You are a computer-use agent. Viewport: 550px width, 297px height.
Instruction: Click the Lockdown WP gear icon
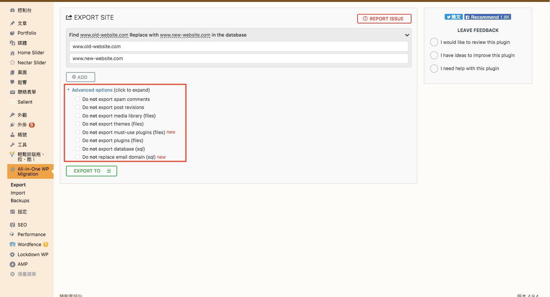click(x=12, y=255)
